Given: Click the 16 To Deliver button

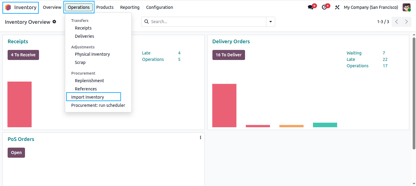Looking at the screenshot, I should click(229, 55).
